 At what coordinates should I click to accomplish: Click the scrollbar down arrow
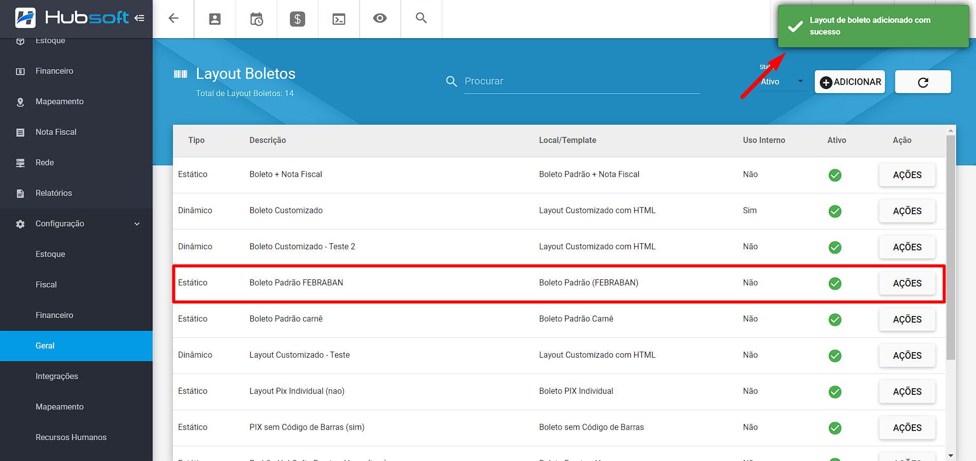pyautogui.click(x=951, y=455)
